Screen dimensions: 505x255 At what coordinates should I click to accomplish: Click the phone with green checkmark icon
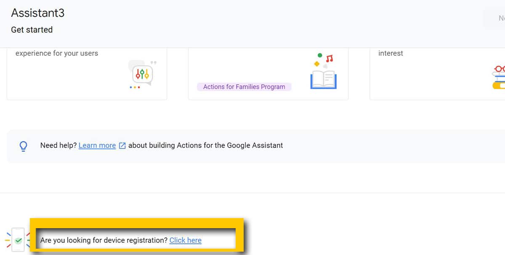(x=18, y=240)
